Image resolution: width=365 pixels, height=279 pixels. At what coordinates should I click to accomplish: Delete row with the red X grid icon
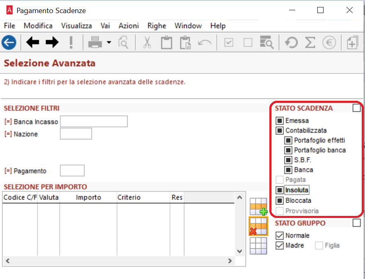[x=258, y=226]
